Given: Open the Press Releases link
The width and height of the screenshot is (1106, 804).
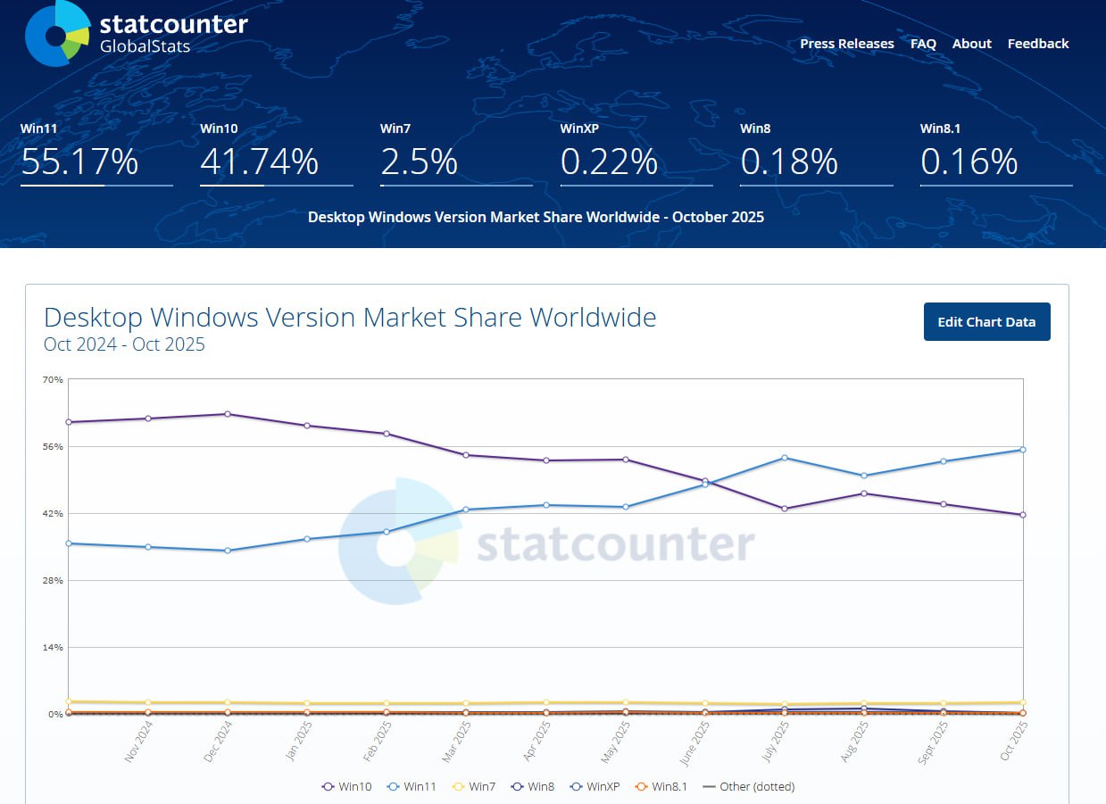Looking at the screenshot, I should (x=846, y=43).
